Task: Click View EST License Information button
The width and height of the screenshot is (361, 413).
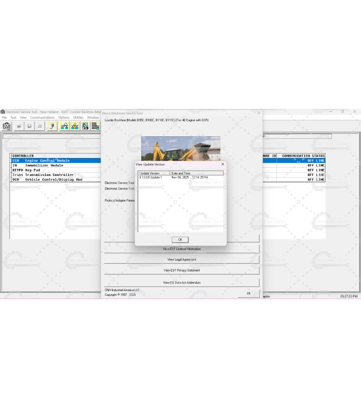Action: point(182,249)
